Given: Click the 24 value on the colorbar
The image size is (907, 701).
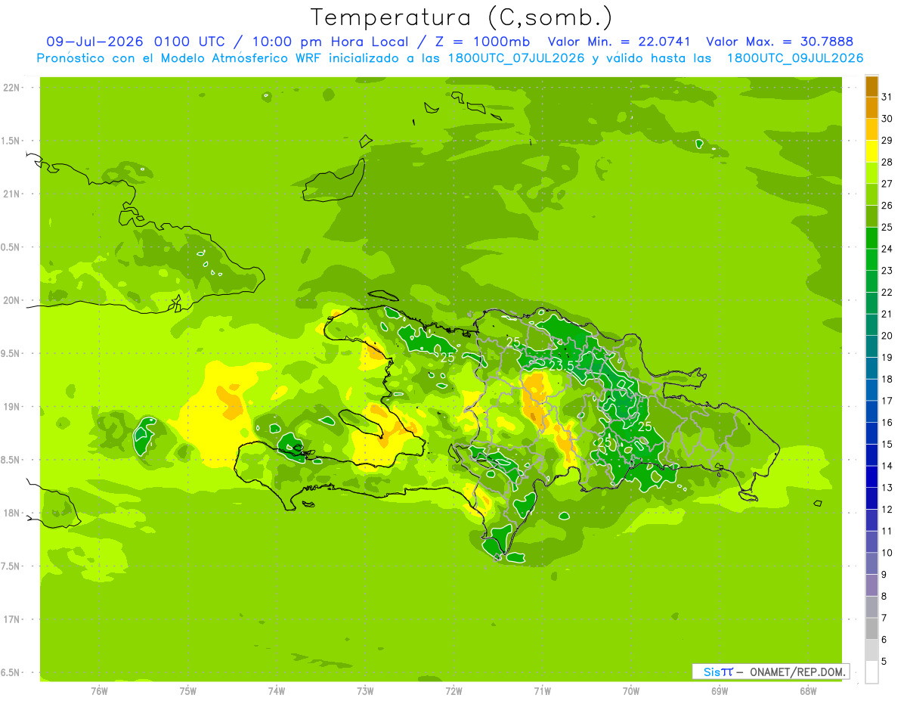Looking at the screenshot, I should (x=887, y=249).
